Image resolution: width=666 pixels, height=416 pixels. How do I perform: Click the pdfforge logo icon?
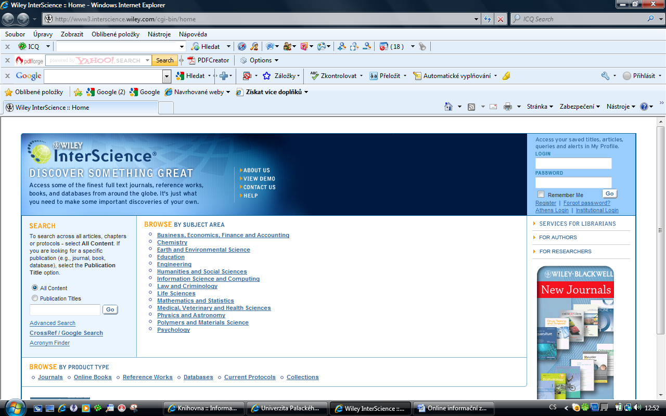pyautogui.click(x=30, y=60)
